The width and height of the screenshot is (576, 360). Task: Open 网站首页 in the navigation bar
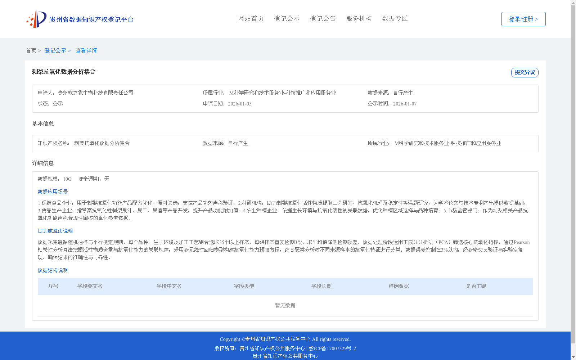[251, 18]
